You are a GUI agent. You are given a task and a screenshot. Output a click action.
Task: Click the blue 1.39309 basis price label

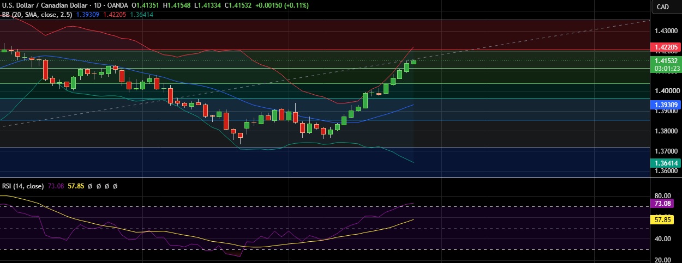[x=666, y=104]
